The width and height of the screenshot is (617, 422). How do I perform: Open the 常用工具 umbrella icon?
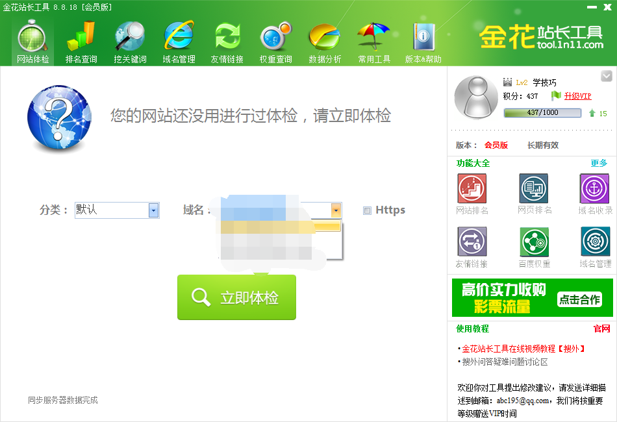pyautogui.click(x=374, y=42)
